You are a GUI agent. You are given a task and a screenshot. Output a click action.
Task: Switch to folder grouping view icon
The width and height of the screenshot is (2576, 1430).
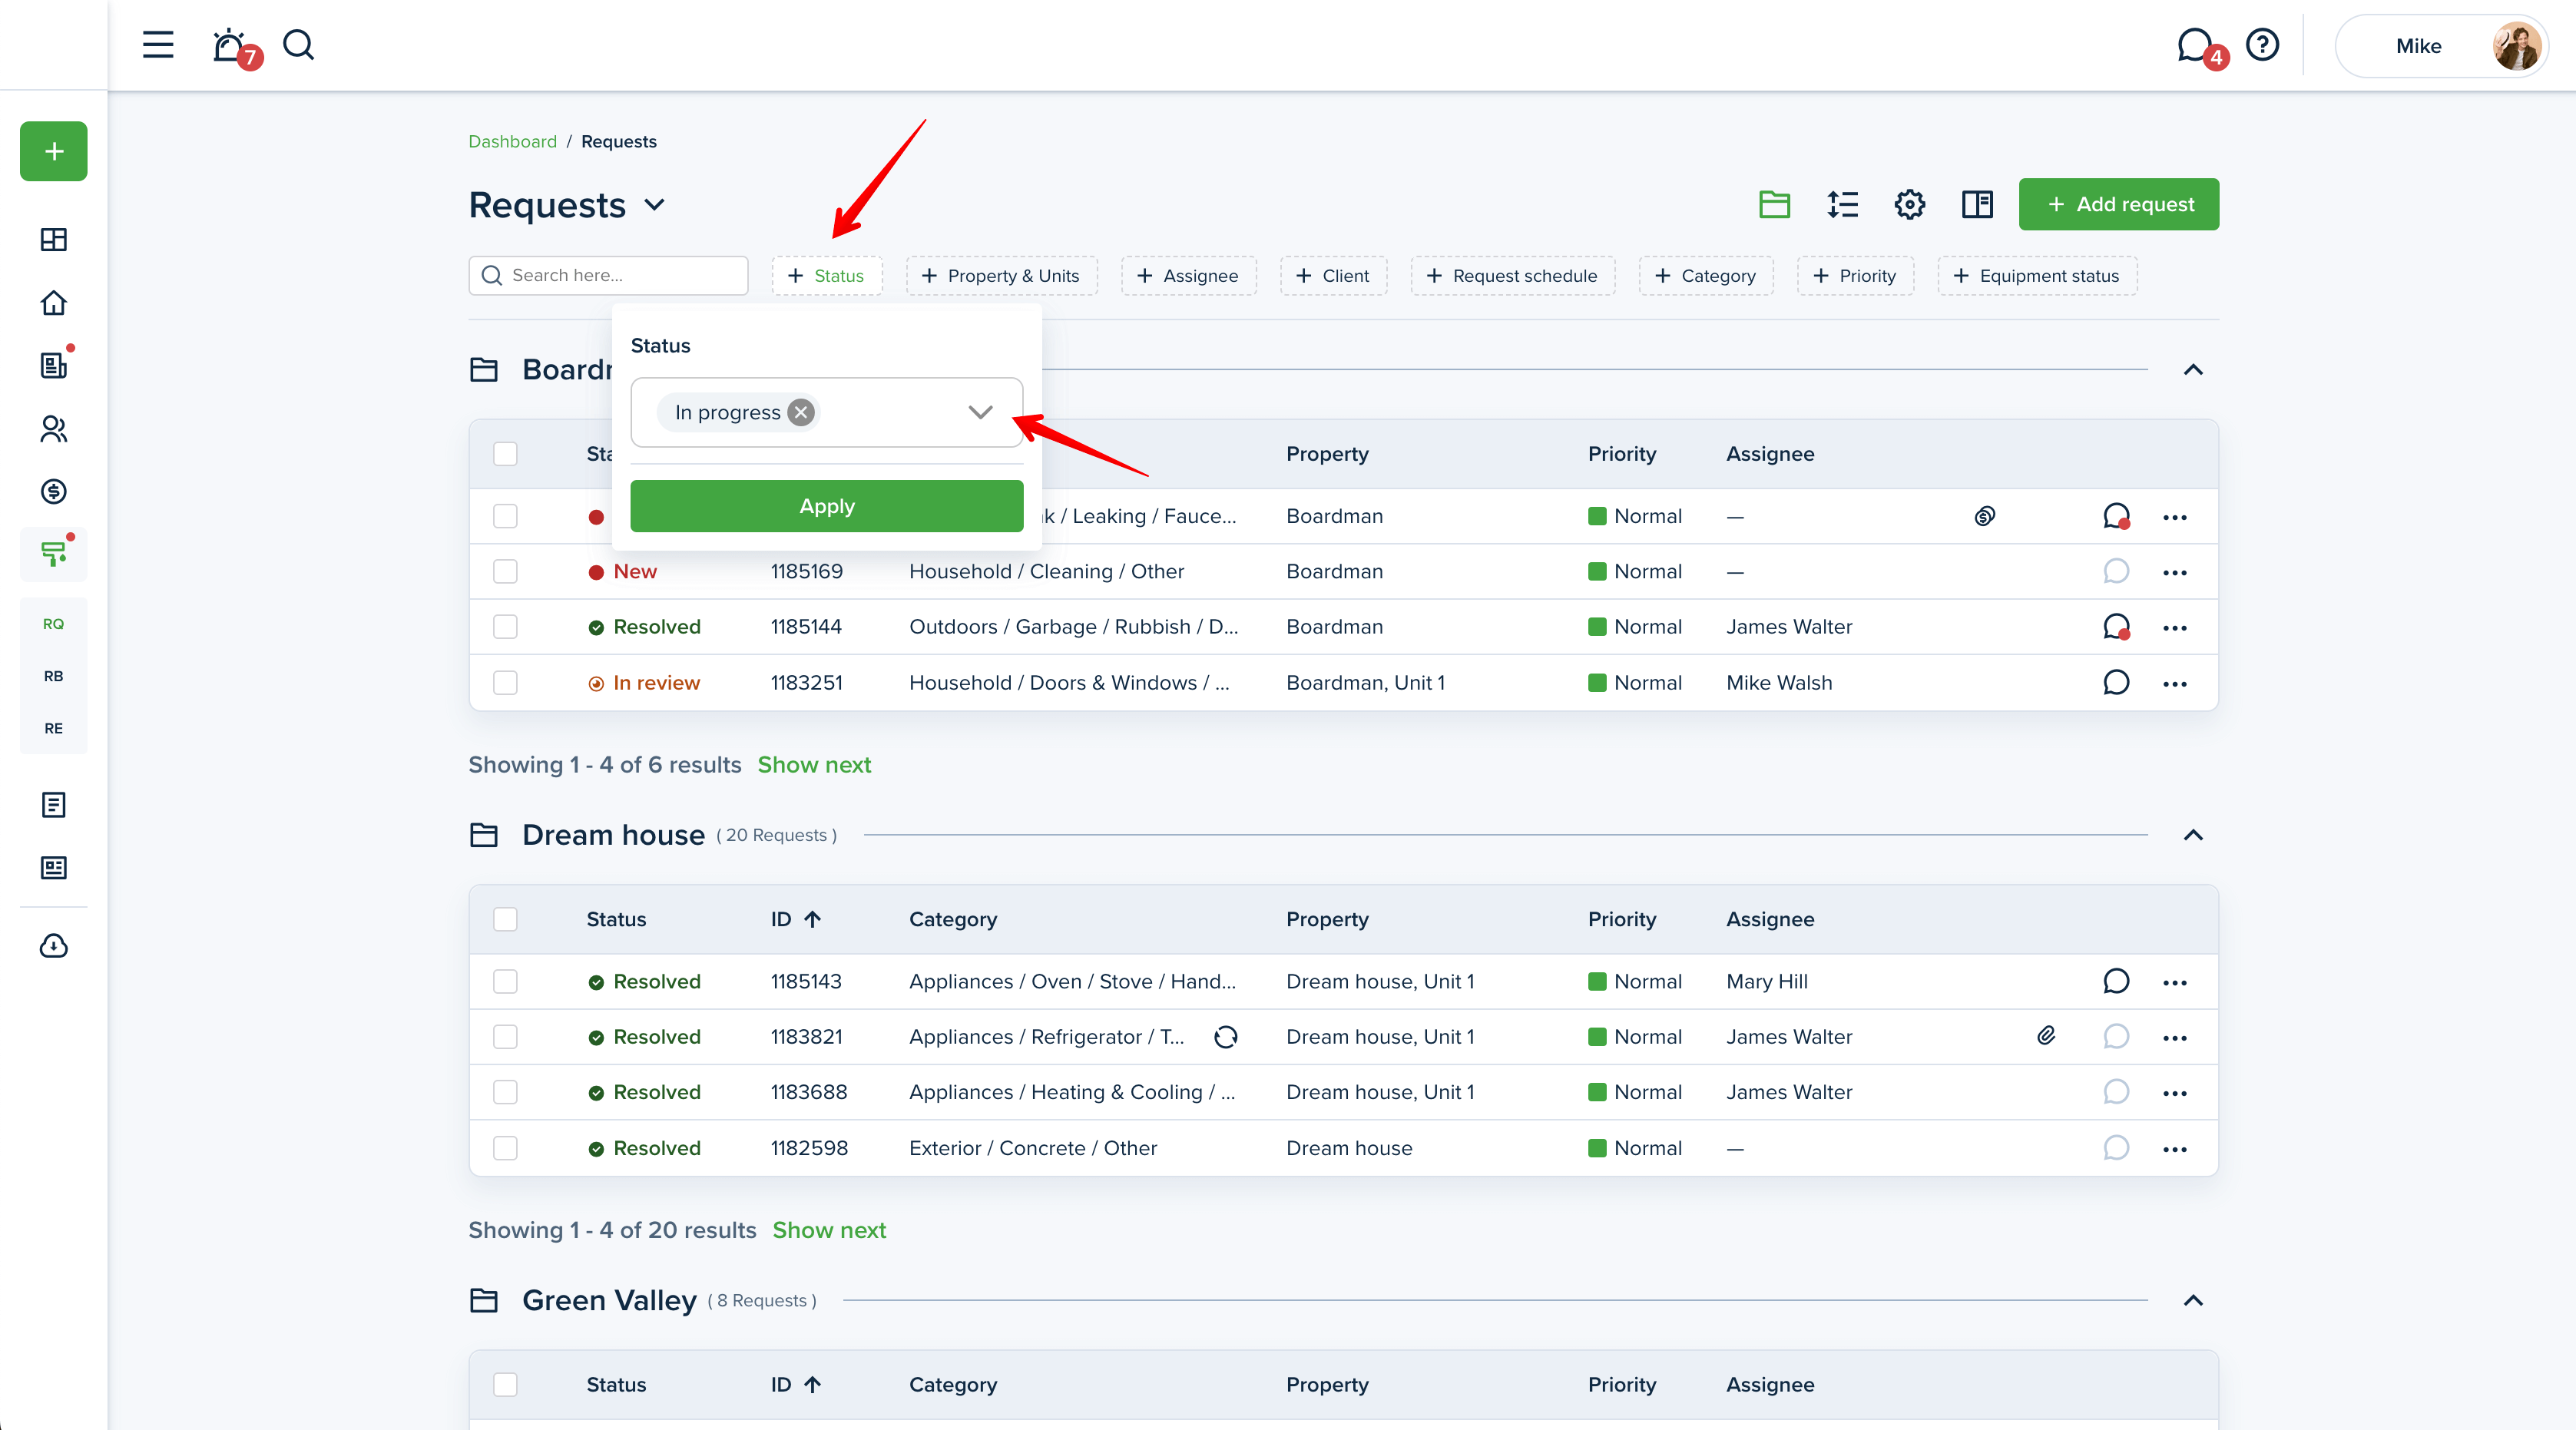click(1774, 205)
